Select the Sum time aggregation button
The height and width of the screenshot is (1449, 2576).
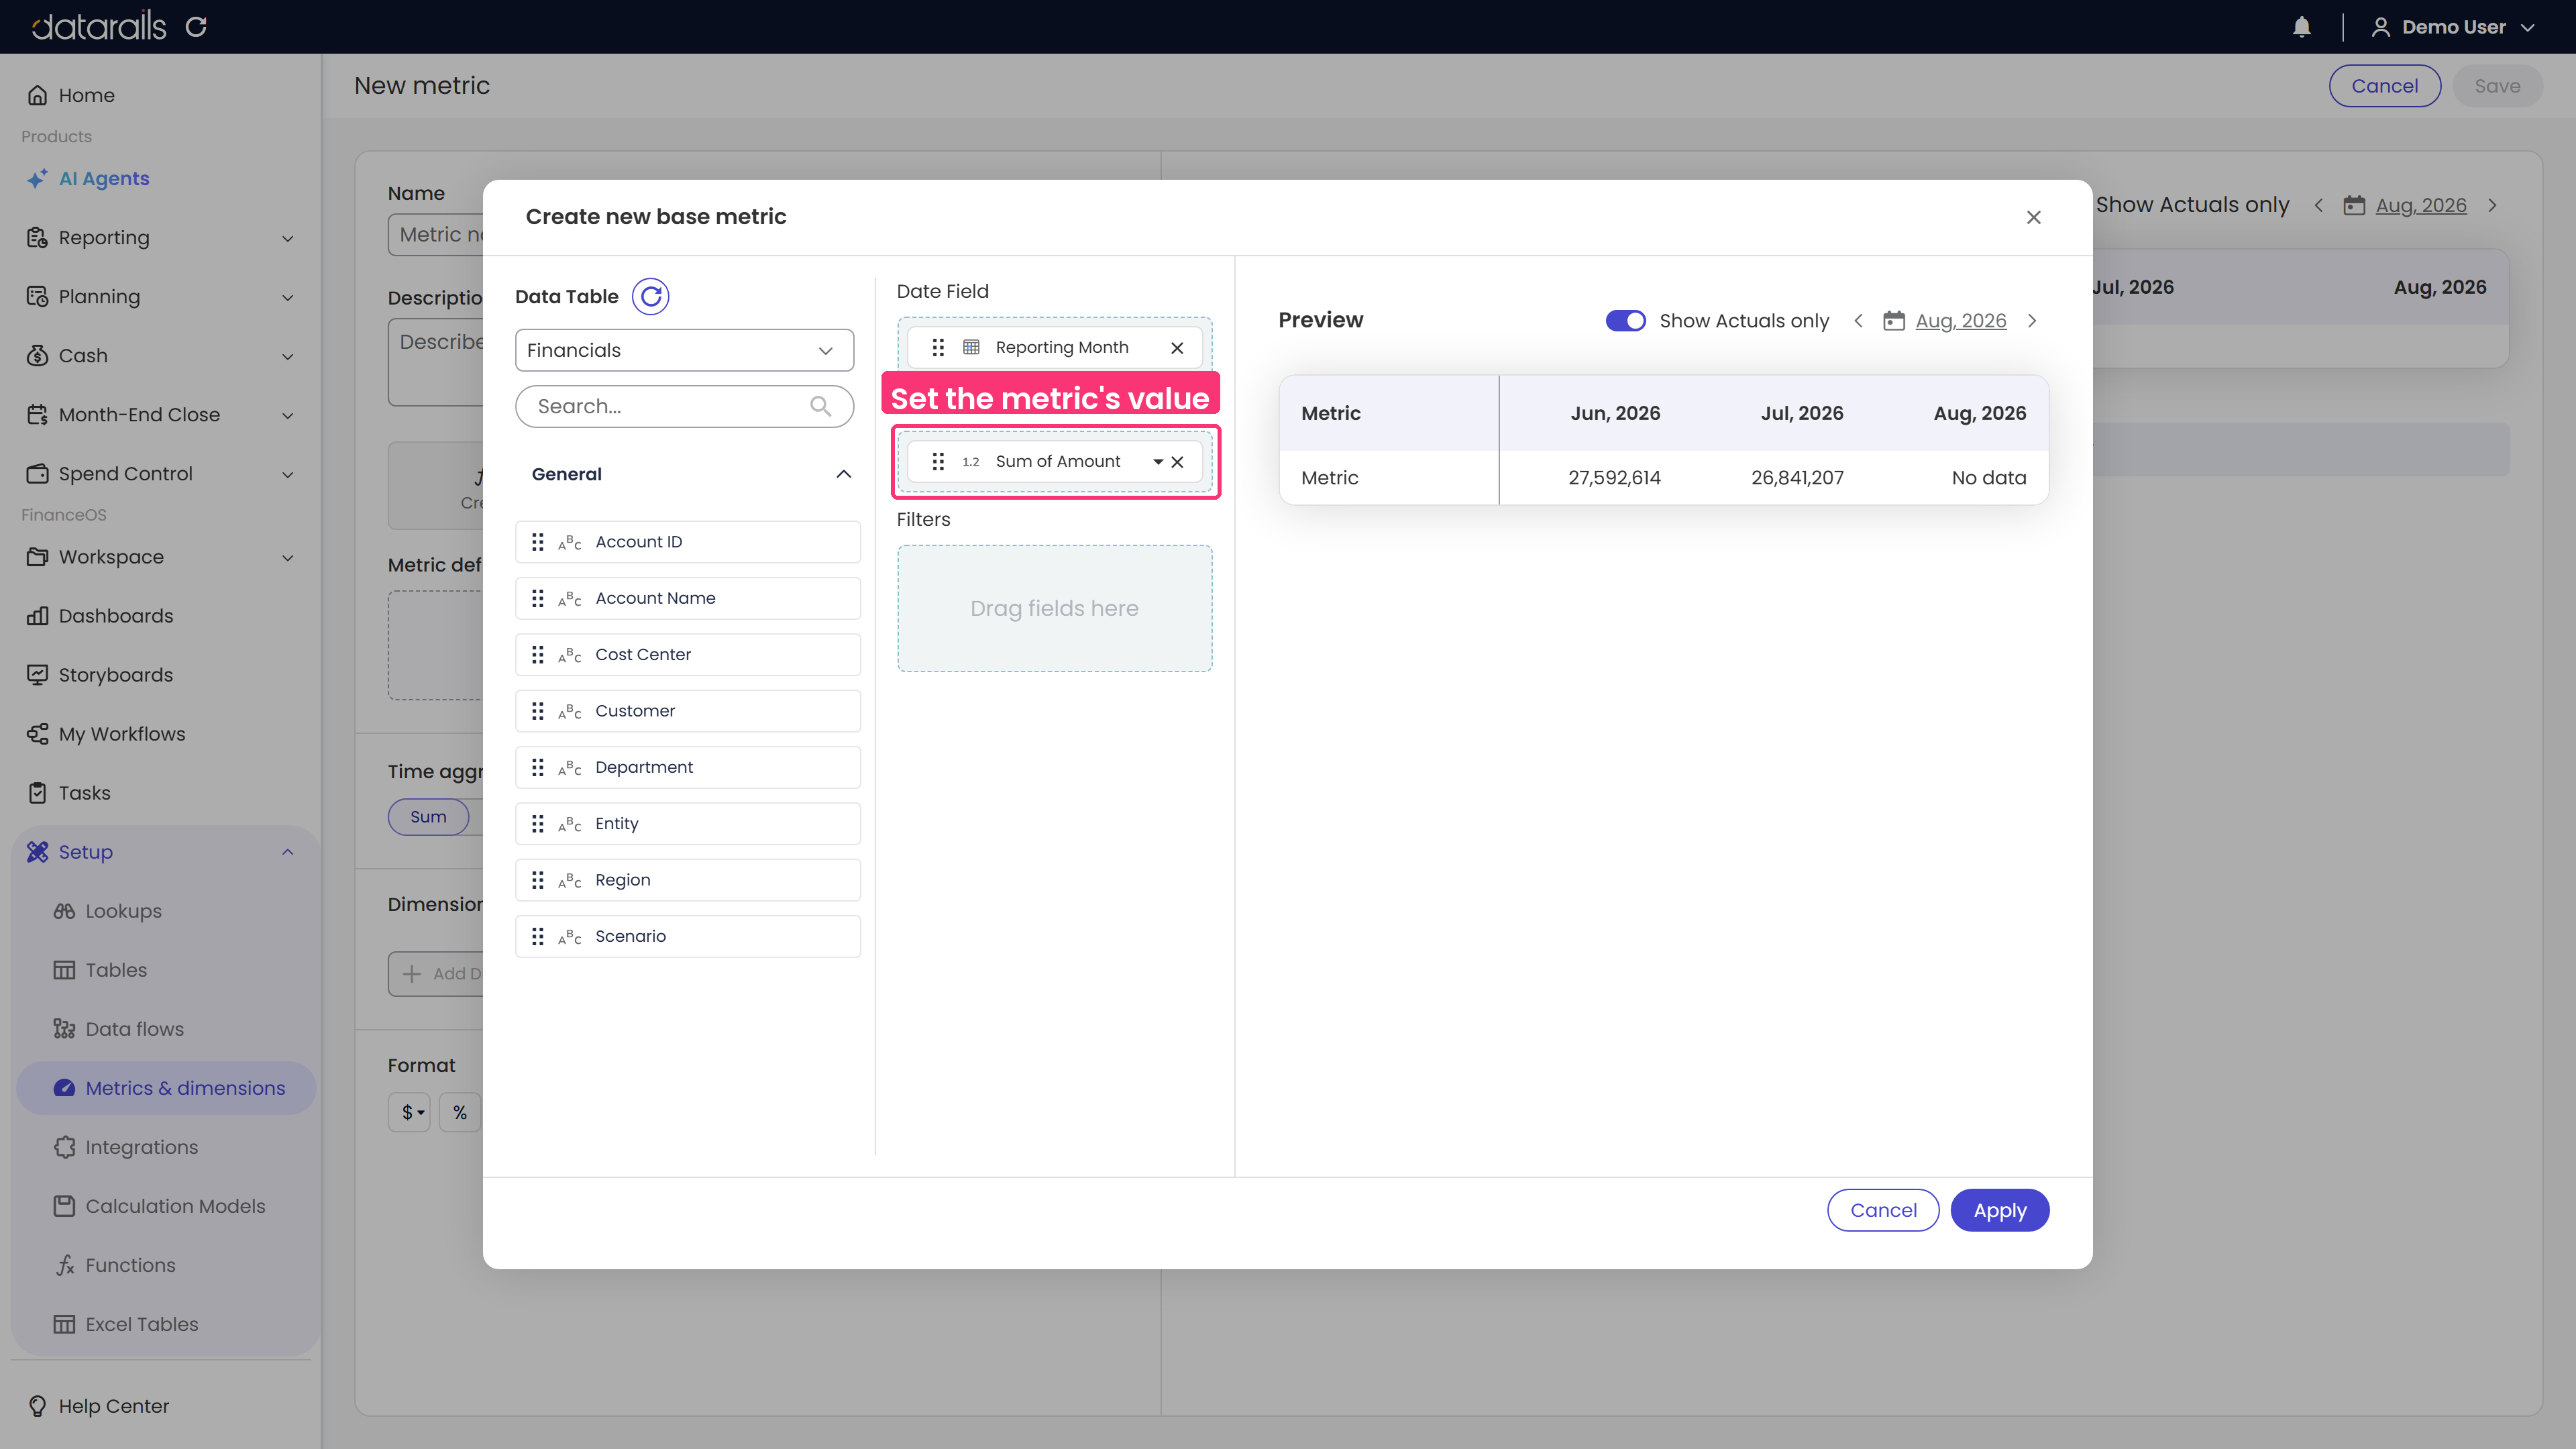428,817
